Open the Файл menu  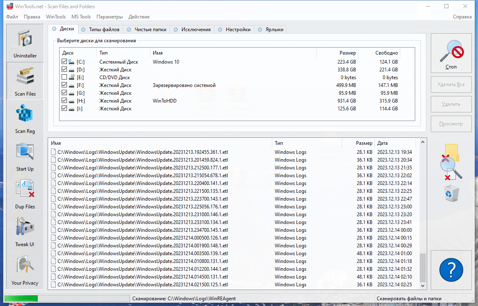(12, 17)
